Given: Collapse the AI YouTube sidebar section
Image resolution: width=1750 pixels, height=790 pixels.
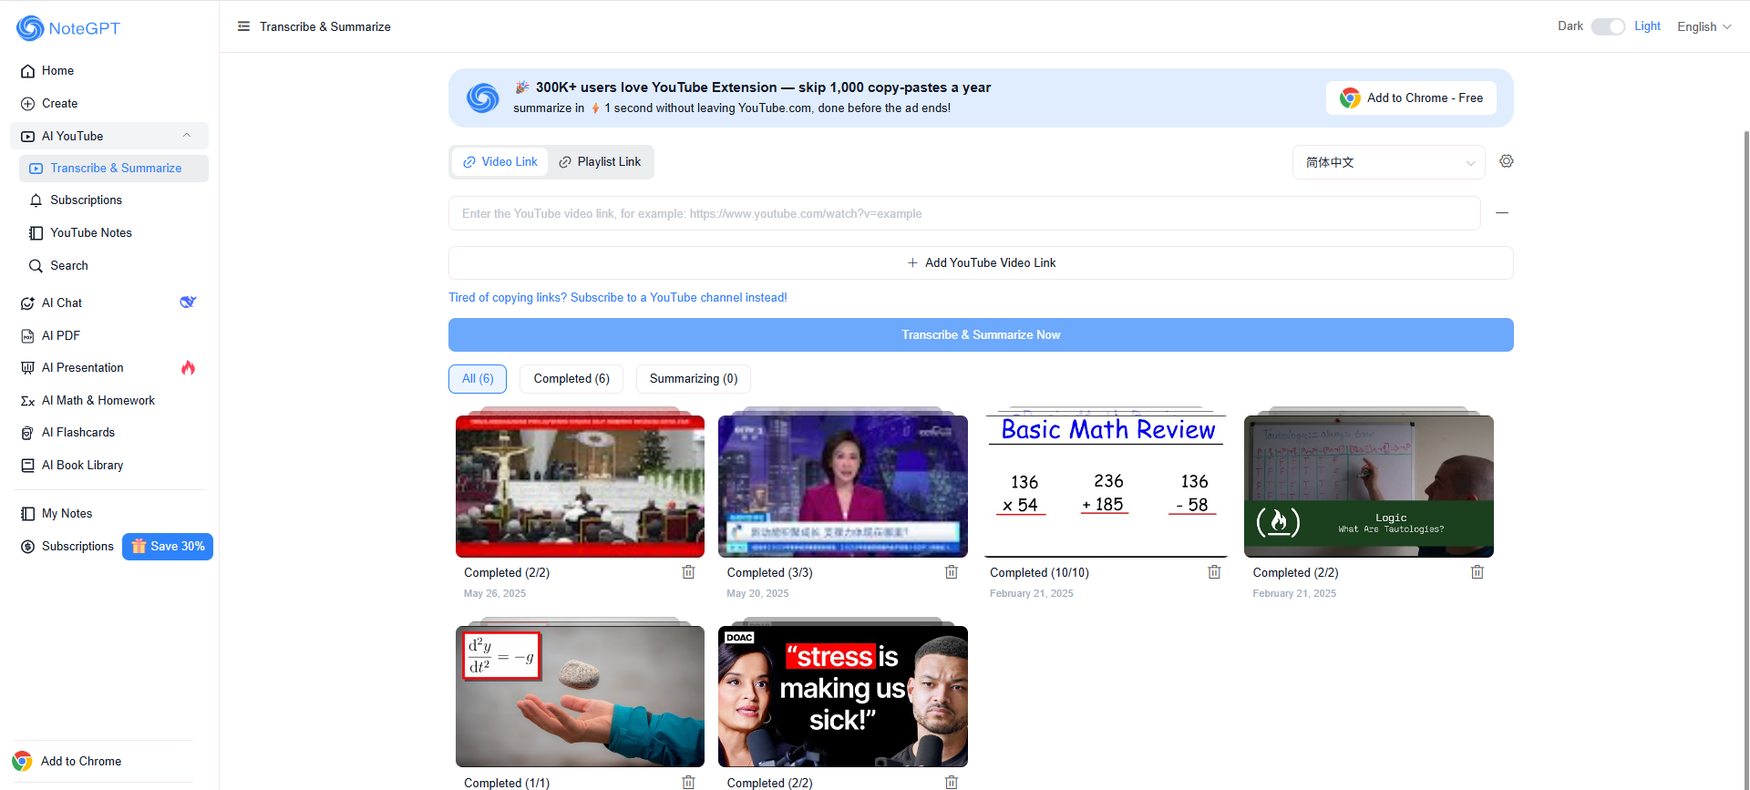Looking at the screenshot, I should coord(187,136).
